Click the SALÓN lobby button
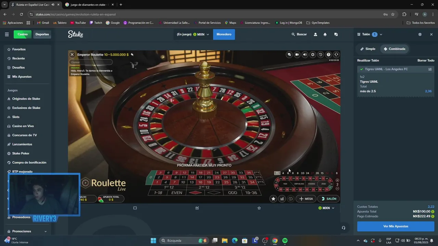The image size is (438, 246). click(x=328, y=199)
